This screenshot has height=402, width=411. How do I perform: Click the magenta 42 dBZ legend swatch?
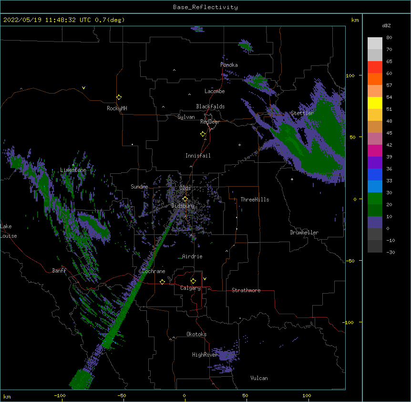click(375, 150)
